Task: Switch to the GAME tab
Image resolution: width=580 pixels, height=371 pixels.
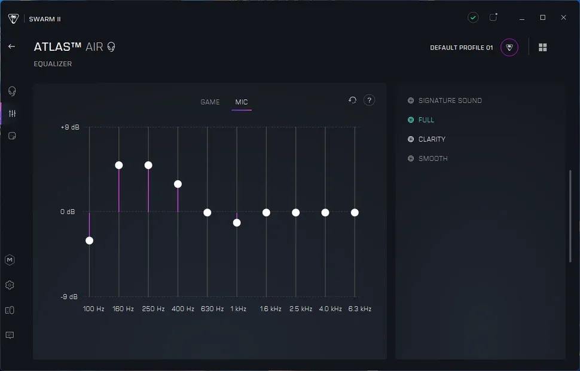Action: (x=210, y=102)
